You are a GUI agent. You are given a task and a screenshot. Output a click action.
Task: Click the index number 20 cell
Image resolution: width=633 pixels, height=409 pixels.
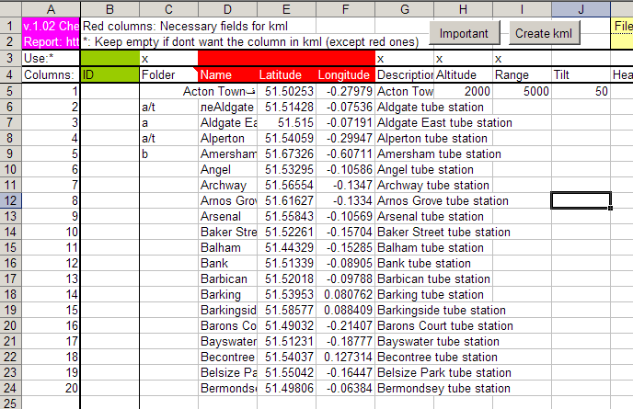pyautogui.click(x=51, y=388)
